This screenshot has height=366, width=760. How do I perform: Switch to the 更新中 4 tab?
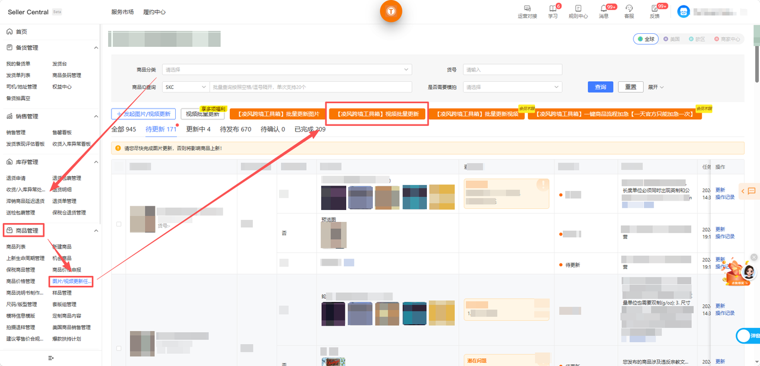click(198, 129)
